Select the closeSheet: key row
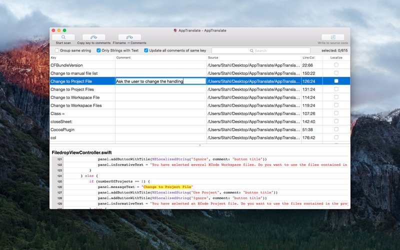 61,121
